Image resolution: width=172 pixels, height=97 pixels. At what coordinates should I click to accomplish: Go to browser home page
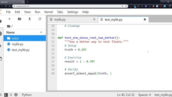click(10, 6)
